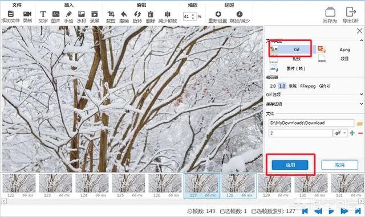Select encoder 1.0

(x=282, y=86)
